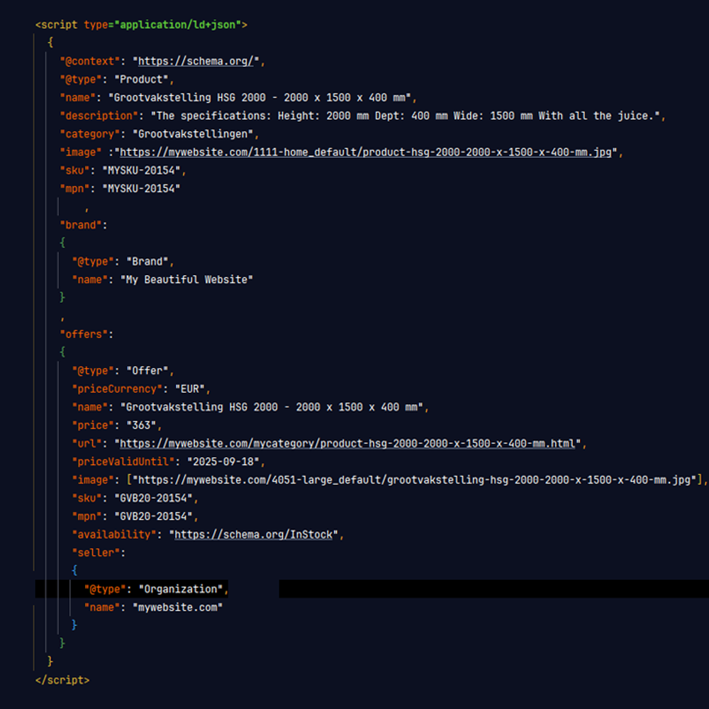Click the closing </script> tag
Viewport: 709px width, 709px height.
[x=62, y=680]
